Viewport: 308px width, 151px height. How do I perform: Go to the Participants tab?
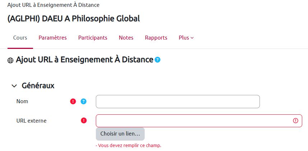click(93, 38)
